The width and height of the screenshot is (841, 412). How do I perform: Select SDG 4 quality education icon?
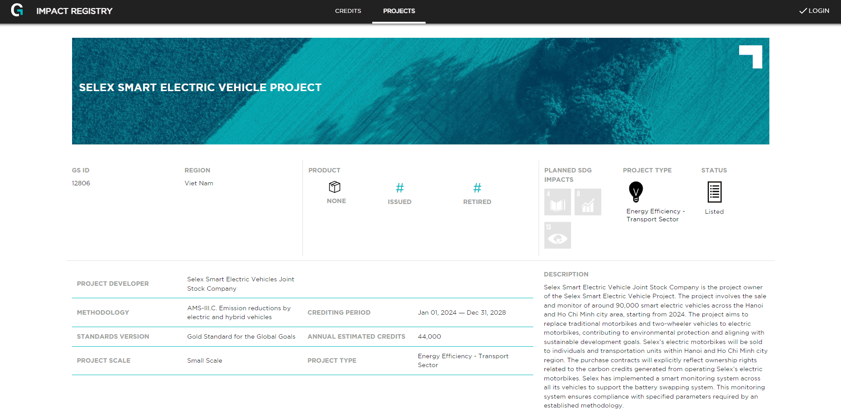click(557, 202)
